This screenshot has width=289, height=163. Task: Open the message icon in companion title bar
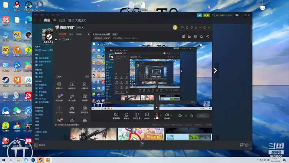(182, 28)
